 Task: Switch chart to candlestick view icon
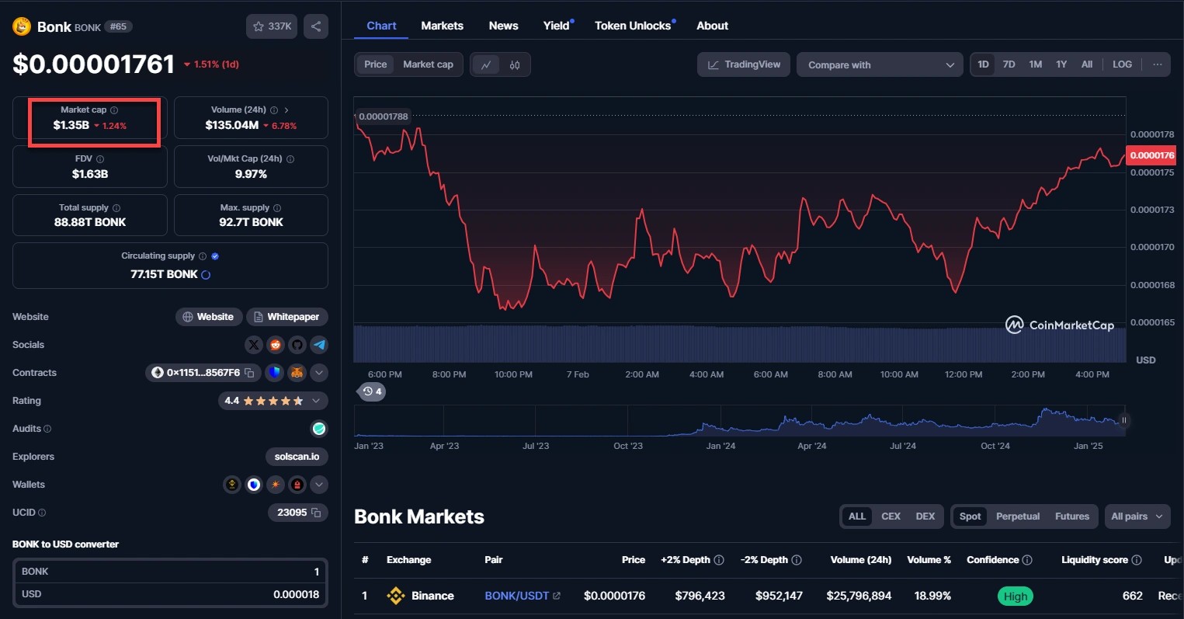point(515,64)
